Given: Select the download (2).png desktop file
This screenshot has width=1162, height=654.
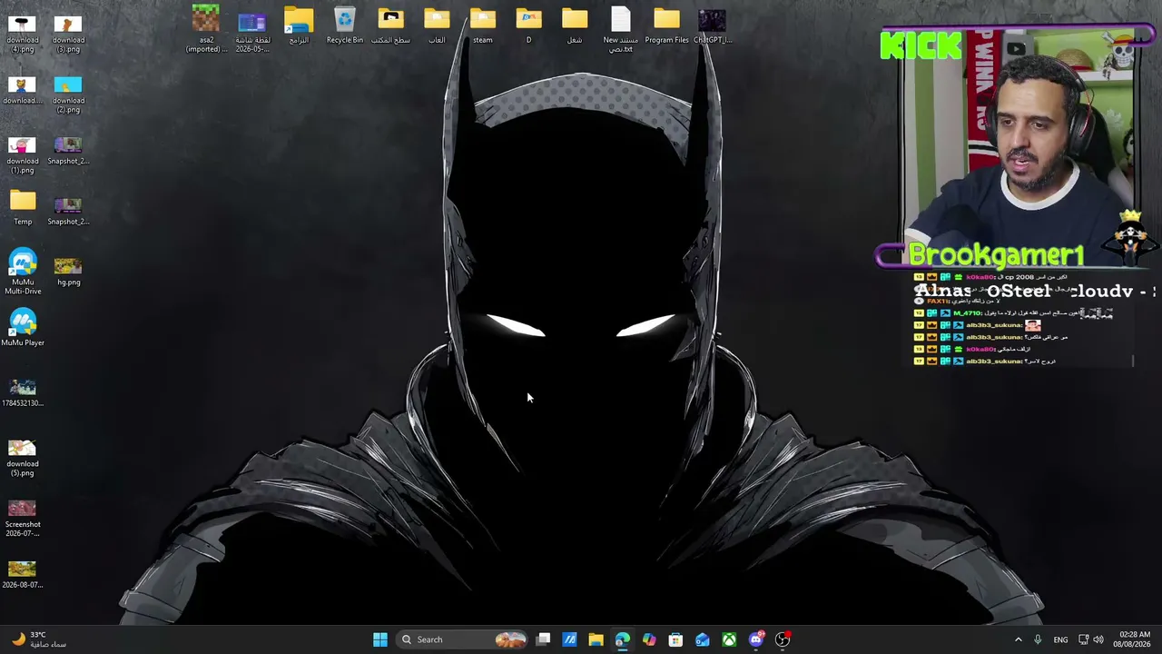Looking at the screenshot, I should 68,94.
